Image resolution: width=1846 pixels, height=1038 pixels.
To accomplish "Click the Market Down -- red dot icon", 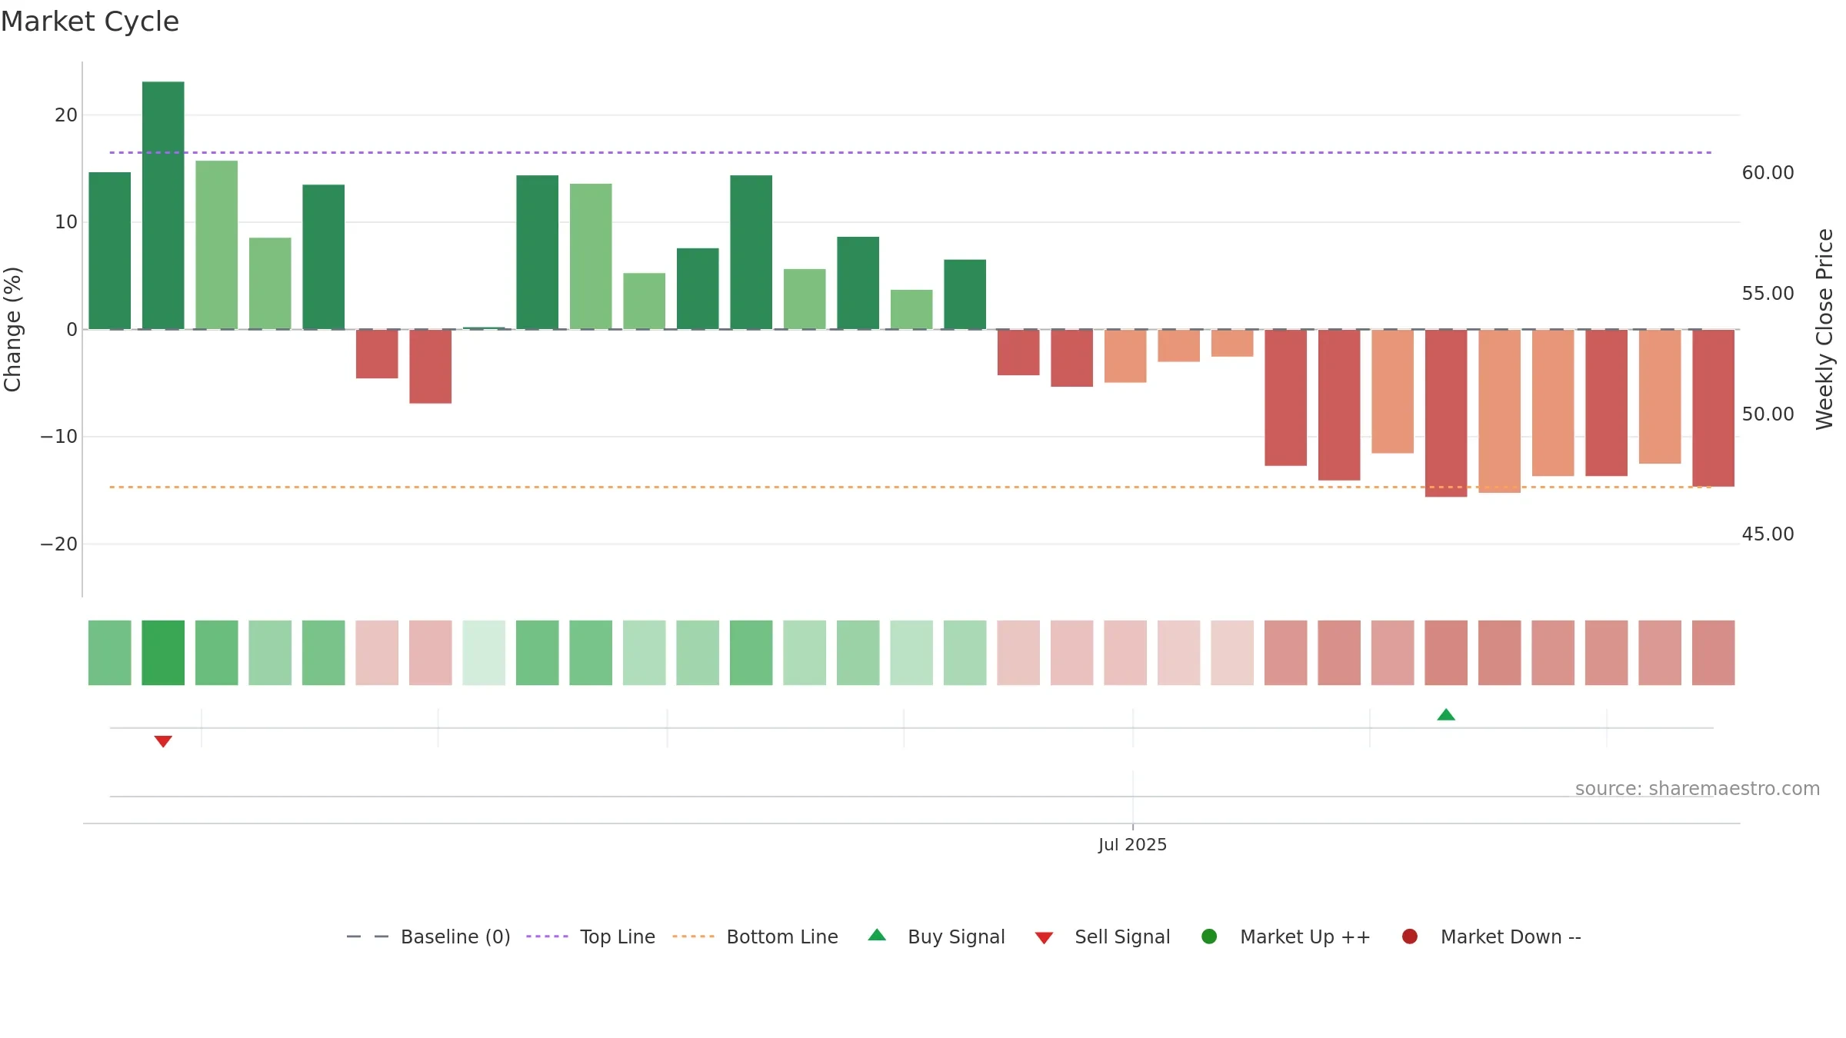I will [x=1410, y=937].
